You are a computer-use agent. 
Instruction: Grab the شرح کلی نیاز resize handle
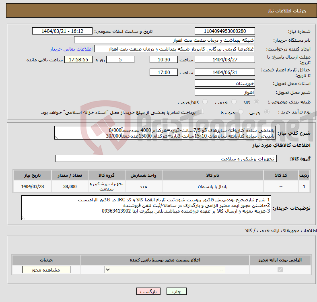pyautogui.click(x=57, y=137)
